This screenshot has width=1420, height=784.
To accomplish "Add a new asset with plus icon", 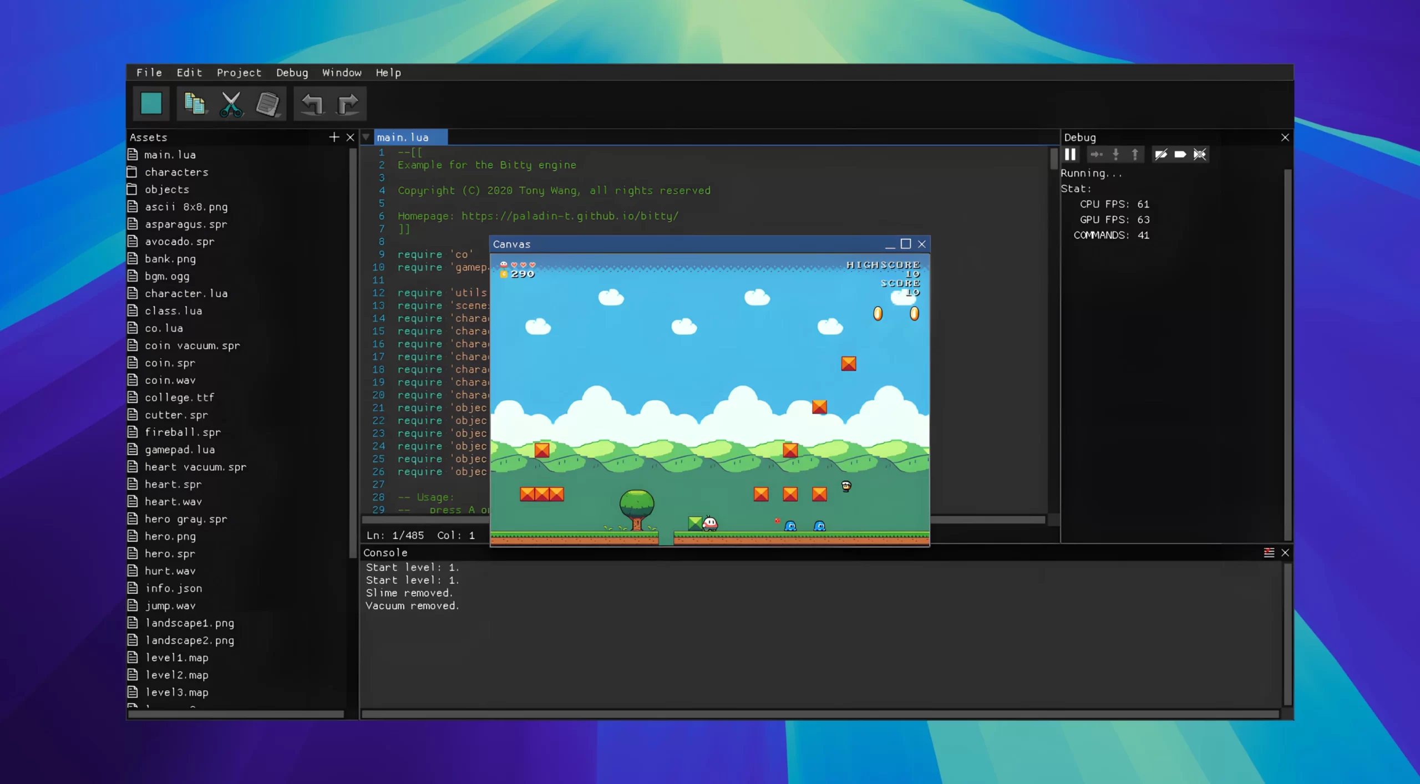I will pyautogui.click(x=334, y=137).
